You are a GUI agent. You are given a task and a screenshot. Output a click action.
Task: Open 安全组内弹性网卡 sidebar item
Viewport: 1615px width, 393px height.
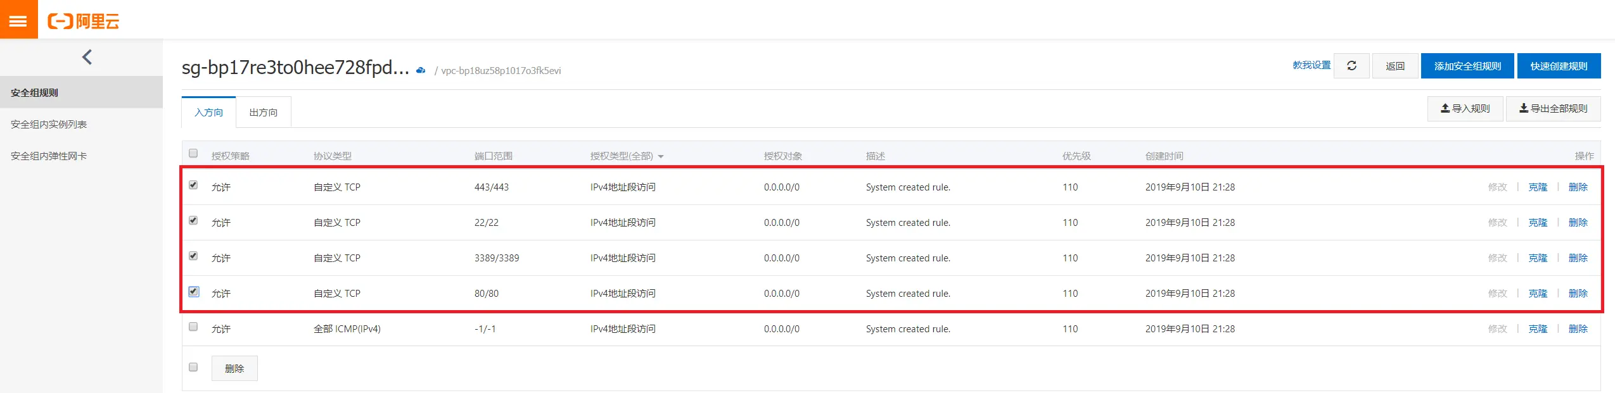click(x=81, y=156)
